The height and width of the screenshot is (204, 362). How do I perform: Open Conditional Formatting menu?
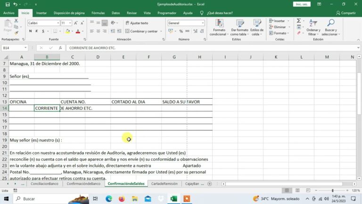click(219, 27)
